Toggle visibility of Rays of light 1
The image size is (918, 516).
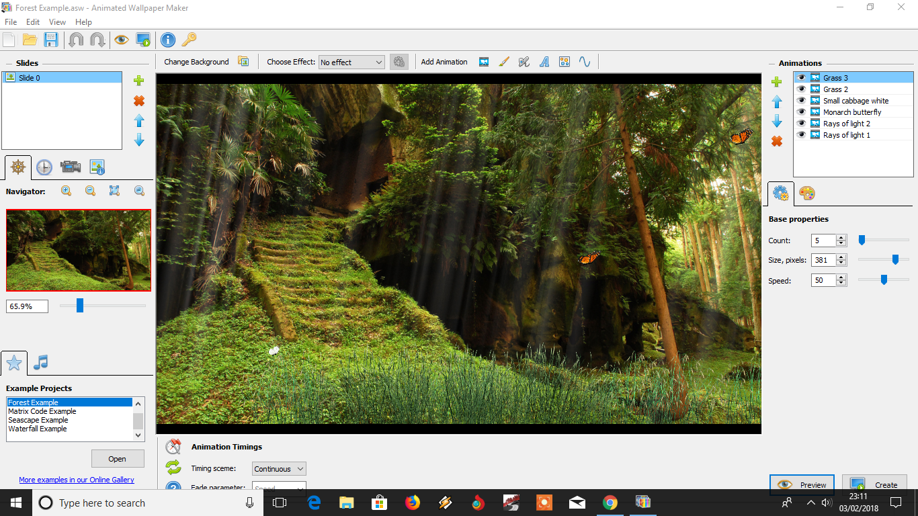tap(801, 134)
